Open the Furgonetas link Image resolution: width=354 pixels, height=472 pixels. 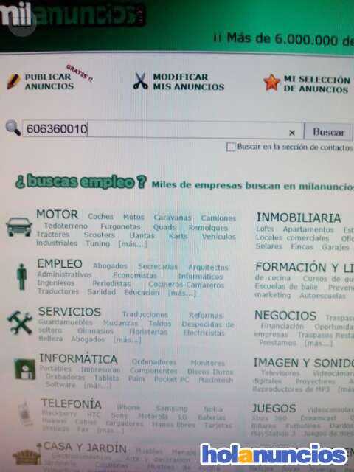point(120,226)
